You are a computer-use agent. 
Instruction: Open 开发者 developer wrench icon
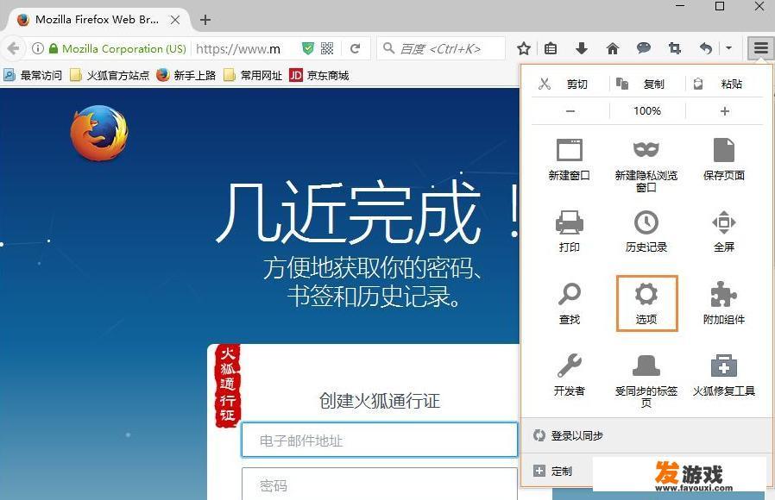click(570, 375)
